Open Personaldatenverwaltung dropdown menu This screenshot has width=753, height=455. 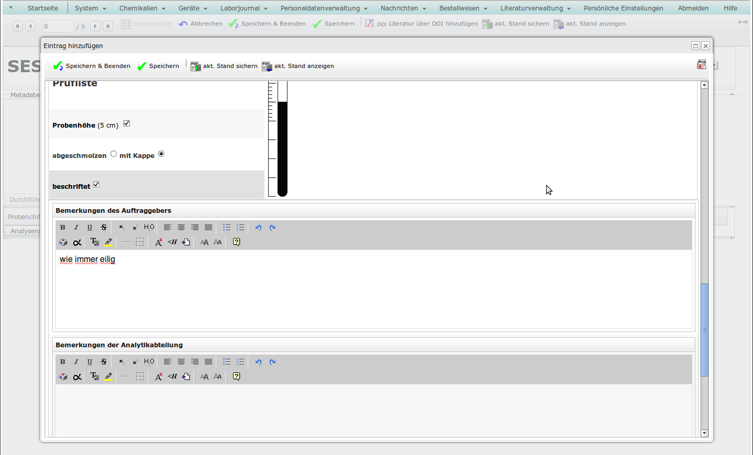click(324, 8)
